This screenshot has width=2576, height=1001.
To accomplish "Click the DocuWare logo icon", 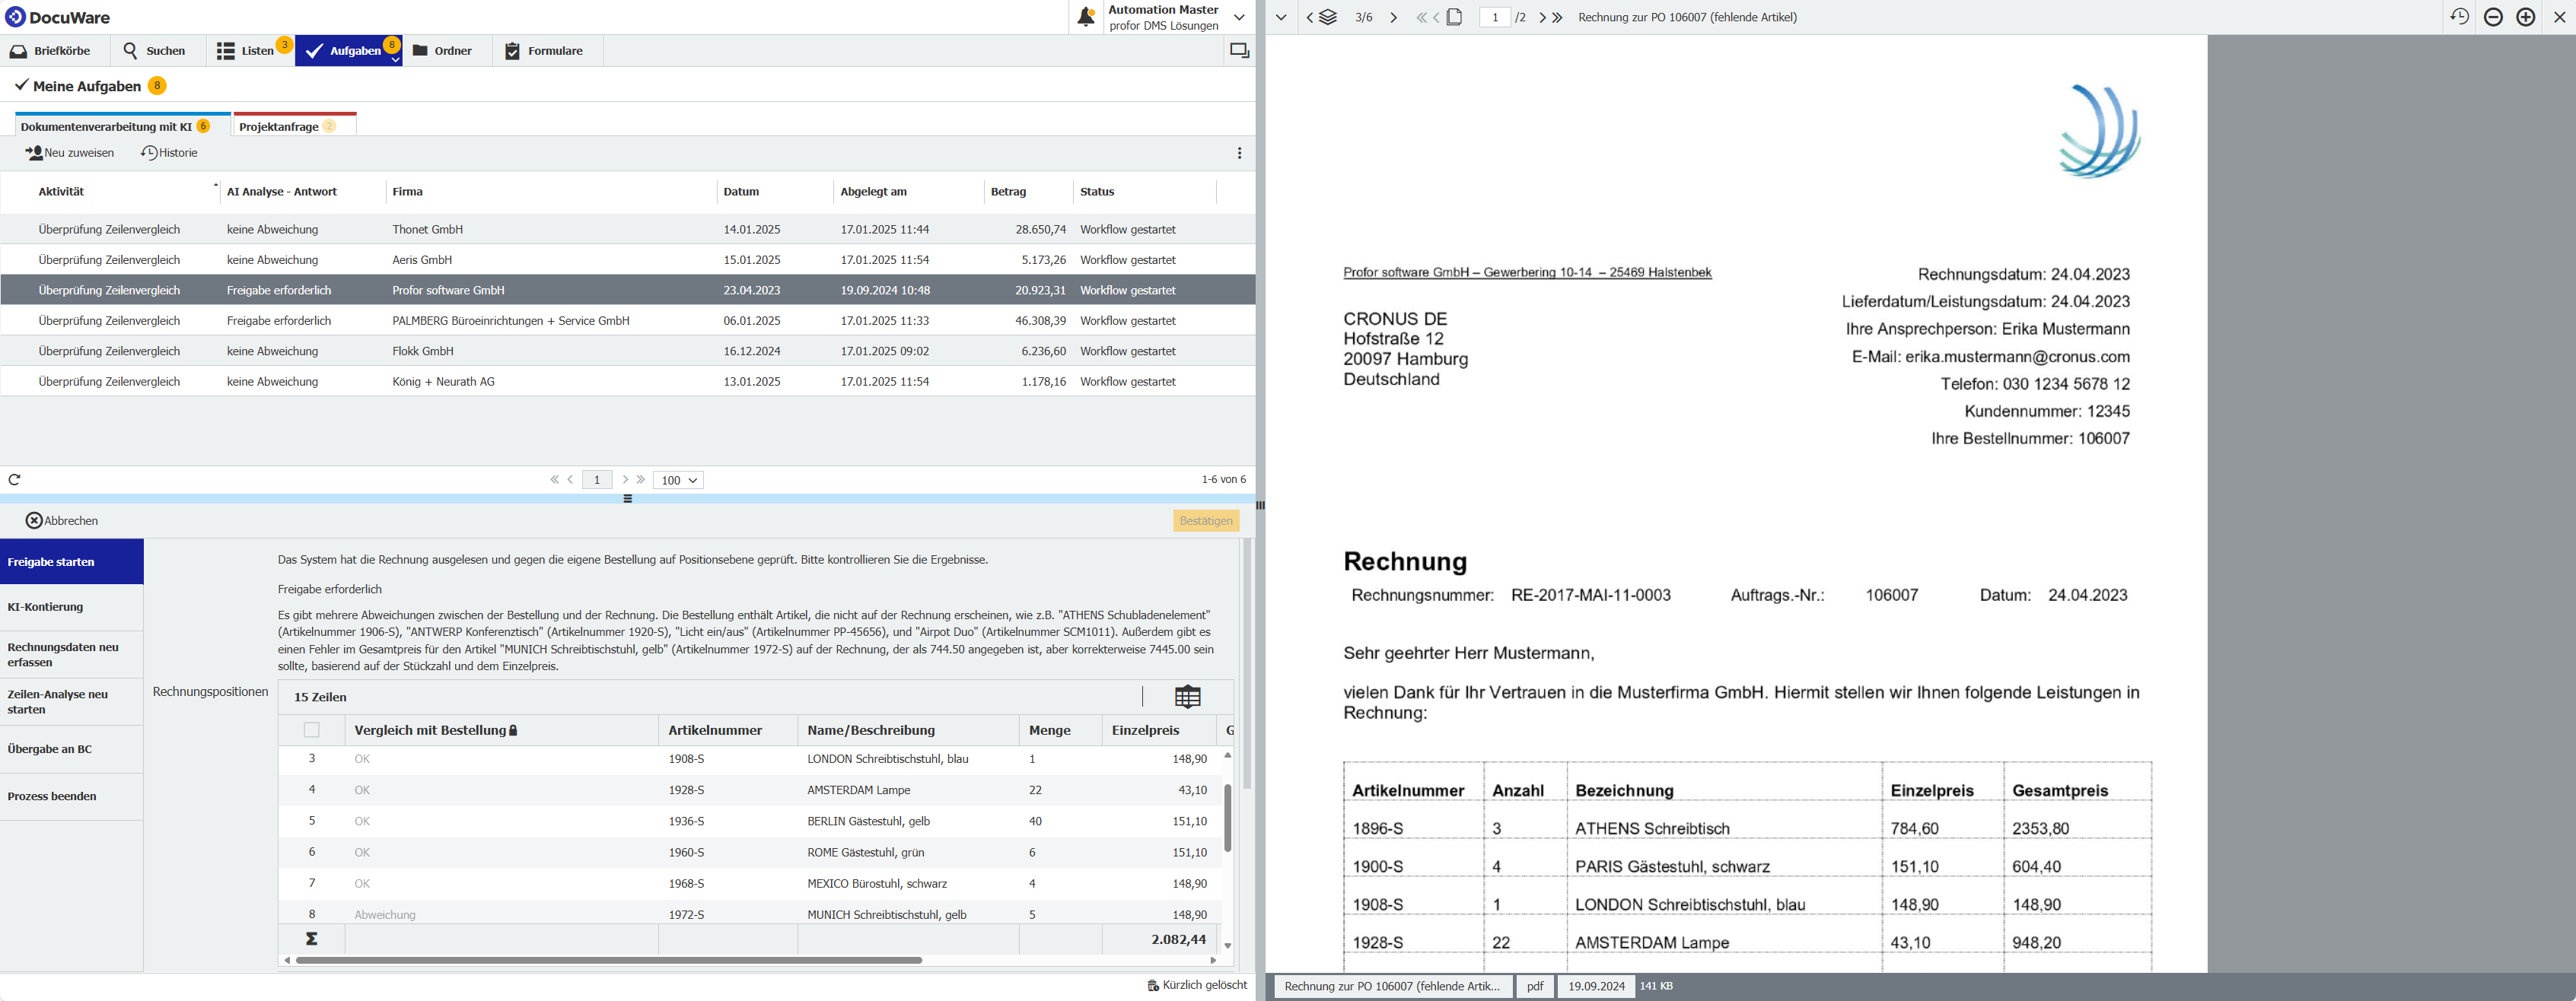I will tap(15, 17).
